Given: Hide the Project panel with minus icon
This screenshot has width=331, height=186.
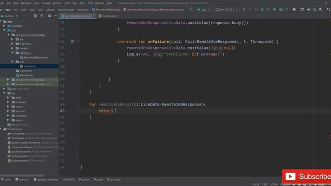Looking at the screenshot, I should tap(55, 16).
